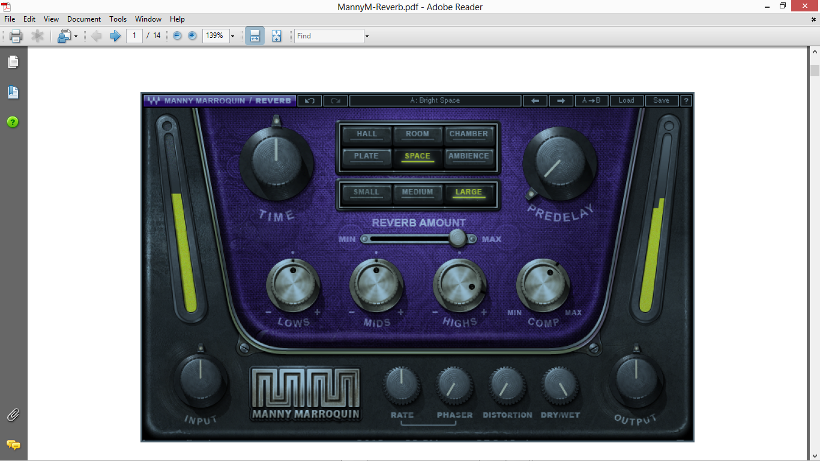Click the LOWS EQ knob
Viewport: 820px width, 461px height.
click(x=293, y=286)
